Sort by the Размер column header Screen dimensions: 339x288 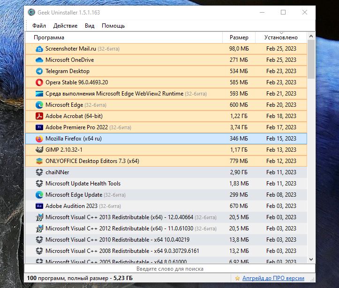point(239,37)
